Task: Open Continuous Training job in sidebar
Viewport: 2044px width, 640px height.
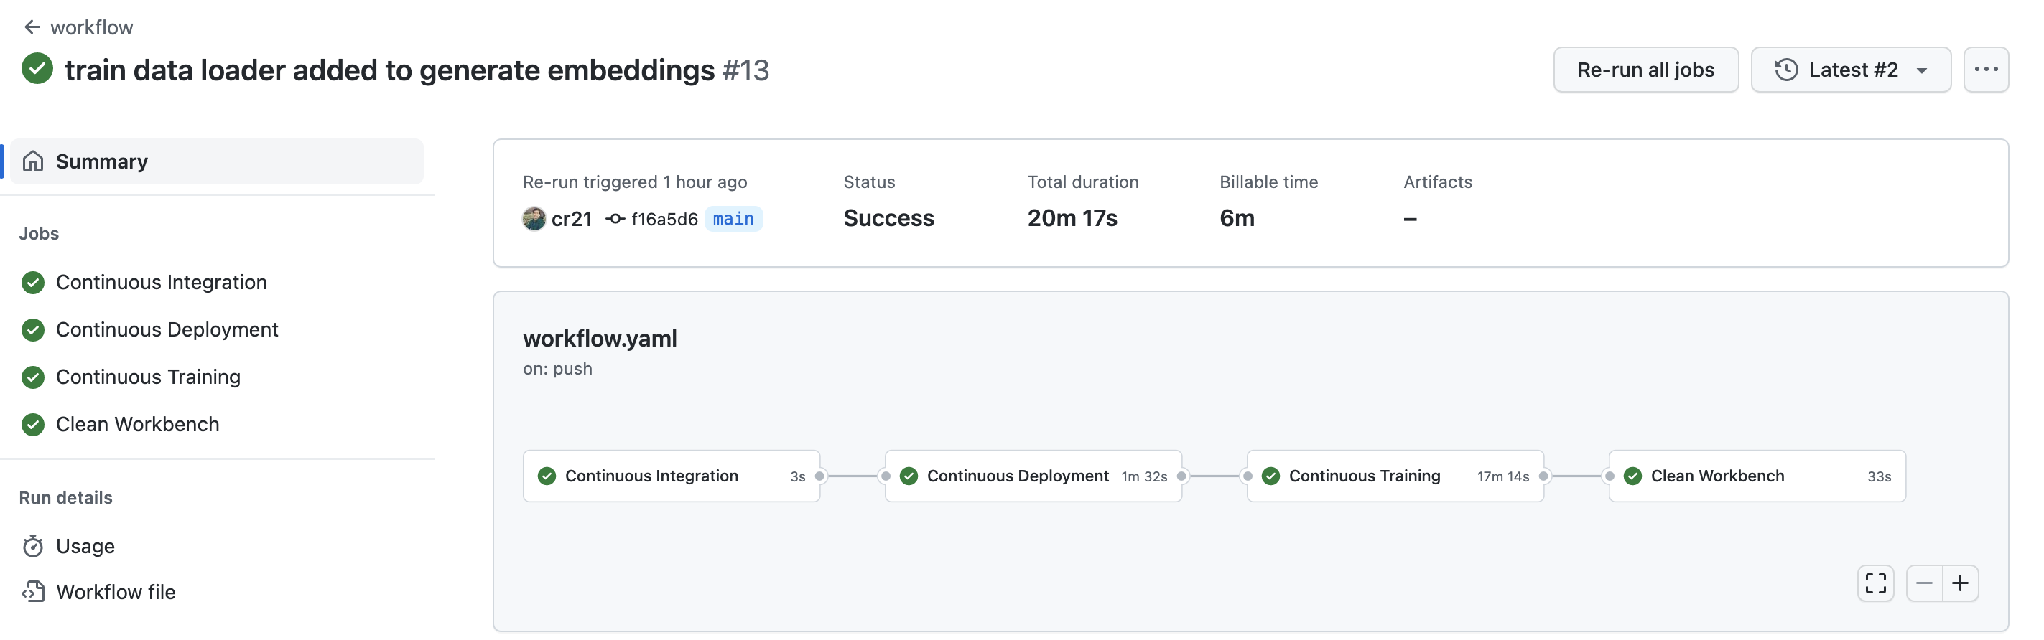Action: pyautogui.click(x=147, y=377)
